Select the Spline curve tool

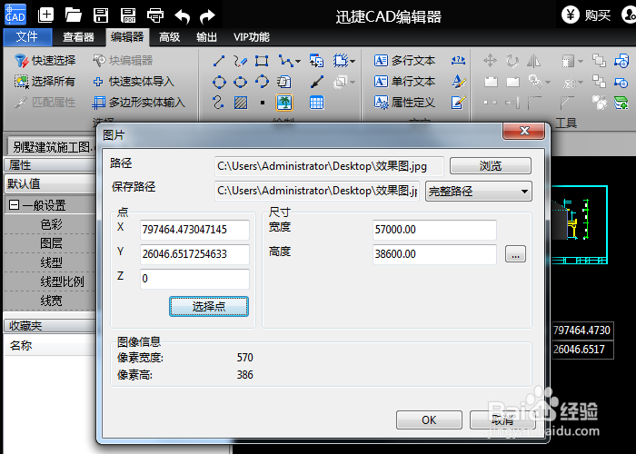(218, 102)
